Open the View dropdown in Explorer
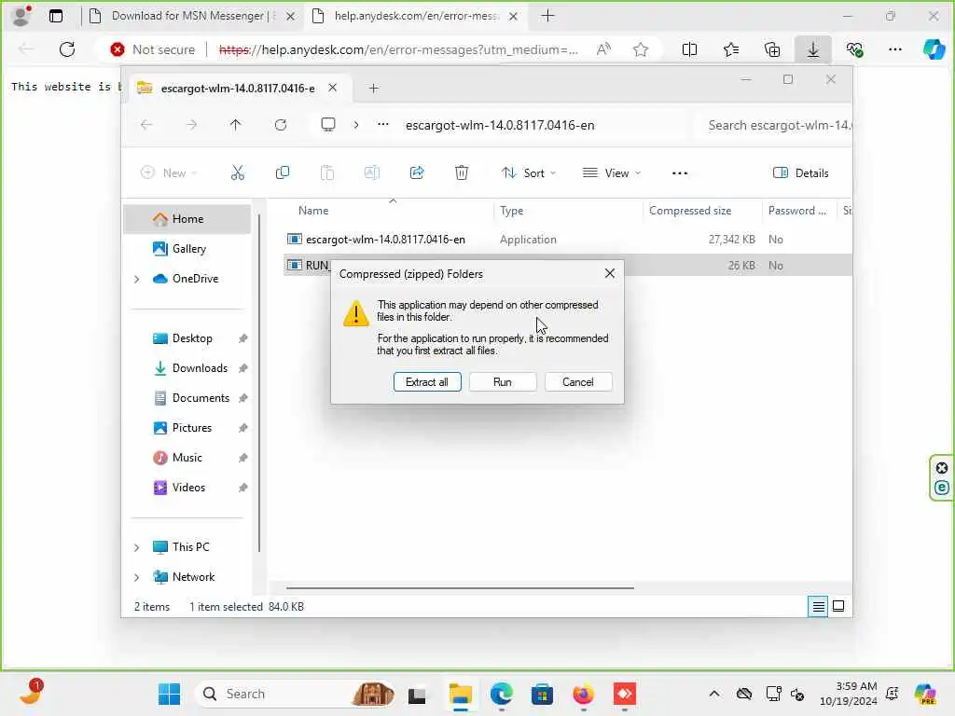The height and width of the screenshot is (716, 955). [612, 172]
